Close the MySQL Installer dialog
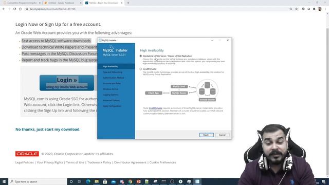The height and width of the screenshot is (185, 329). pyautogui.click(x=228, y=40)
